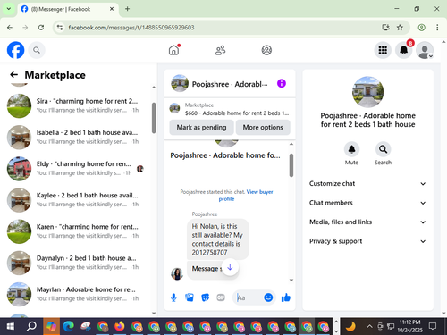Open the Notifications bell with badge
This screenshot has width=447, height=335.
point(404,50)
